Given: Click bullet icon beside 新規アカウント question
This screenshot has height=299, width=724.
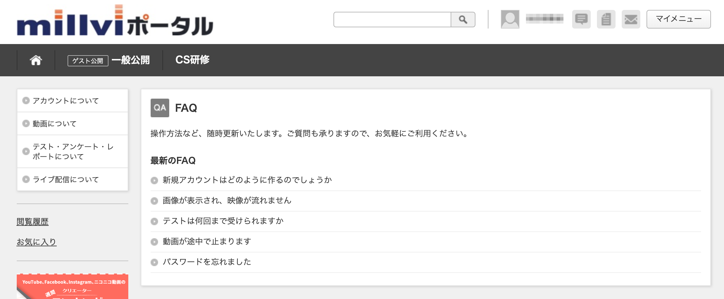Looking at the screenshot, I should tap(154, 181).
